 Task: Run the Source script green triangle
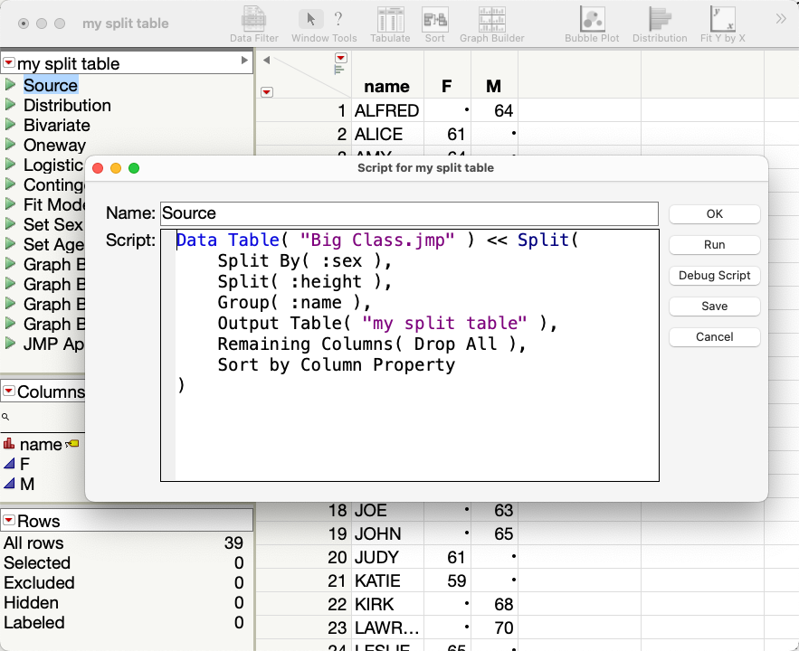pyautogui.click(x=11, y=85)
